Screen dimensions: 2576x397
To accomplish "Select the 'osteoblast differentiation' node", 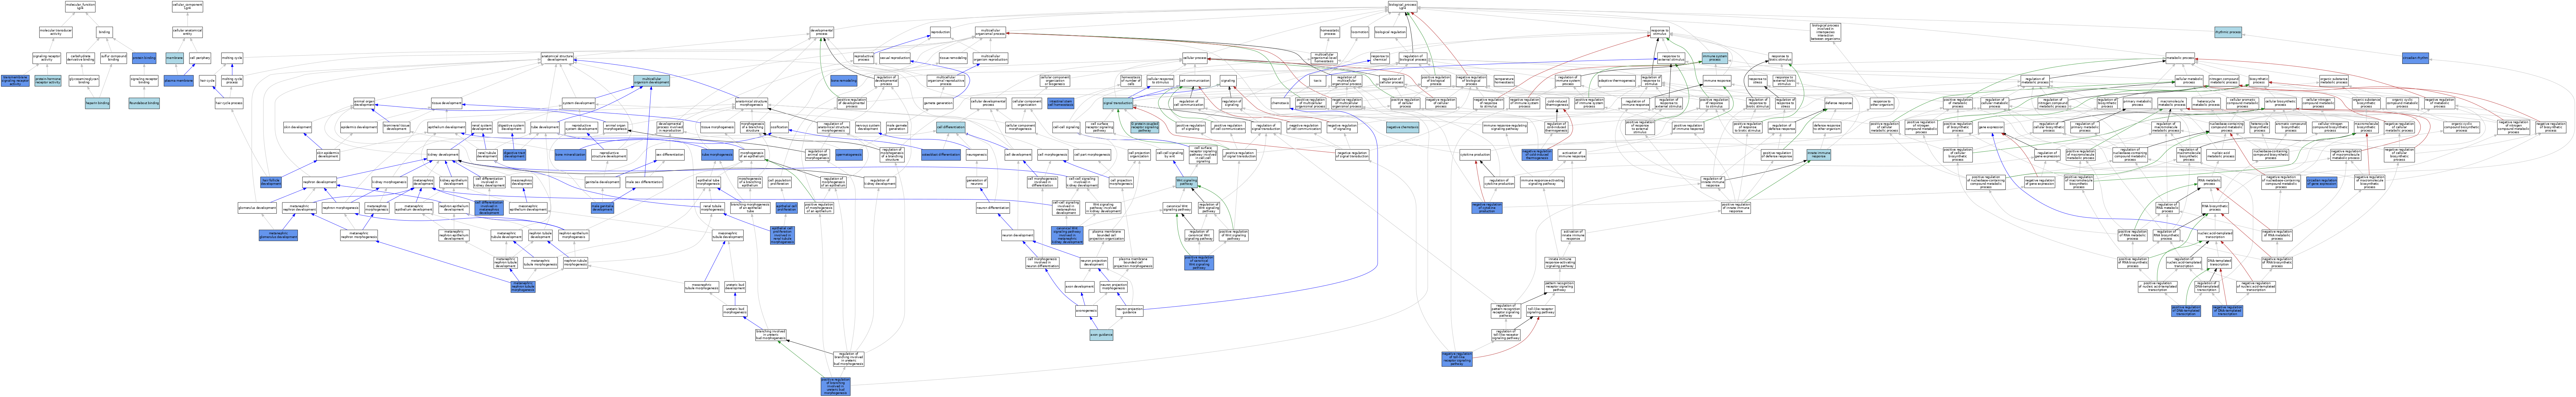I will coord(941,155).
